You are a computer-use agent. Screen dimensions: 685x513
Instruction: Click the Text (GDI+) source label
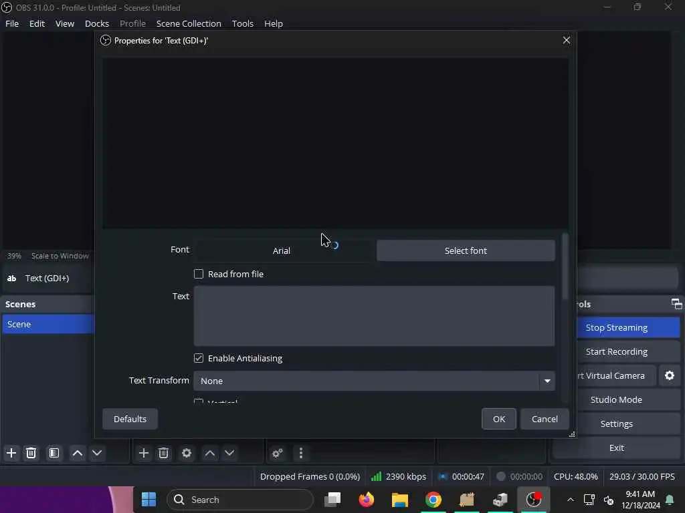[47, 279]
